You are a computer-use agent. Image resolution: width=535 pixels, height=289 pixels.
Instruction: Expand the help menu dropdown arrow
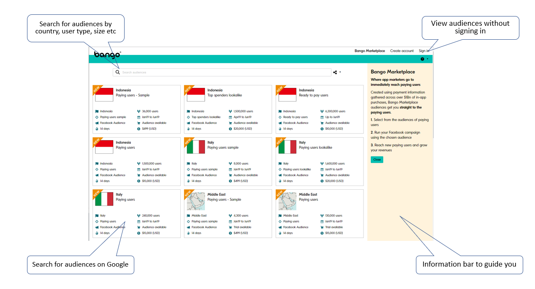[427, 59]
